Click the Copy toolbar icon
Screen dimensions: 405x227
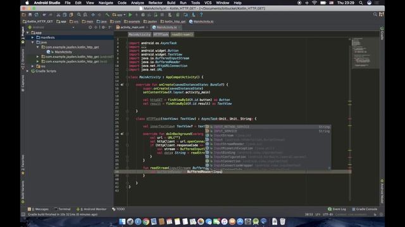click(x=65, y=15)
